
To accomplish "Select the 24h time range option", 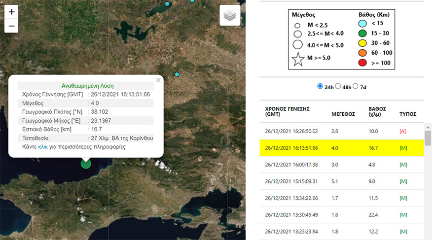I will [x=320, y=86].
